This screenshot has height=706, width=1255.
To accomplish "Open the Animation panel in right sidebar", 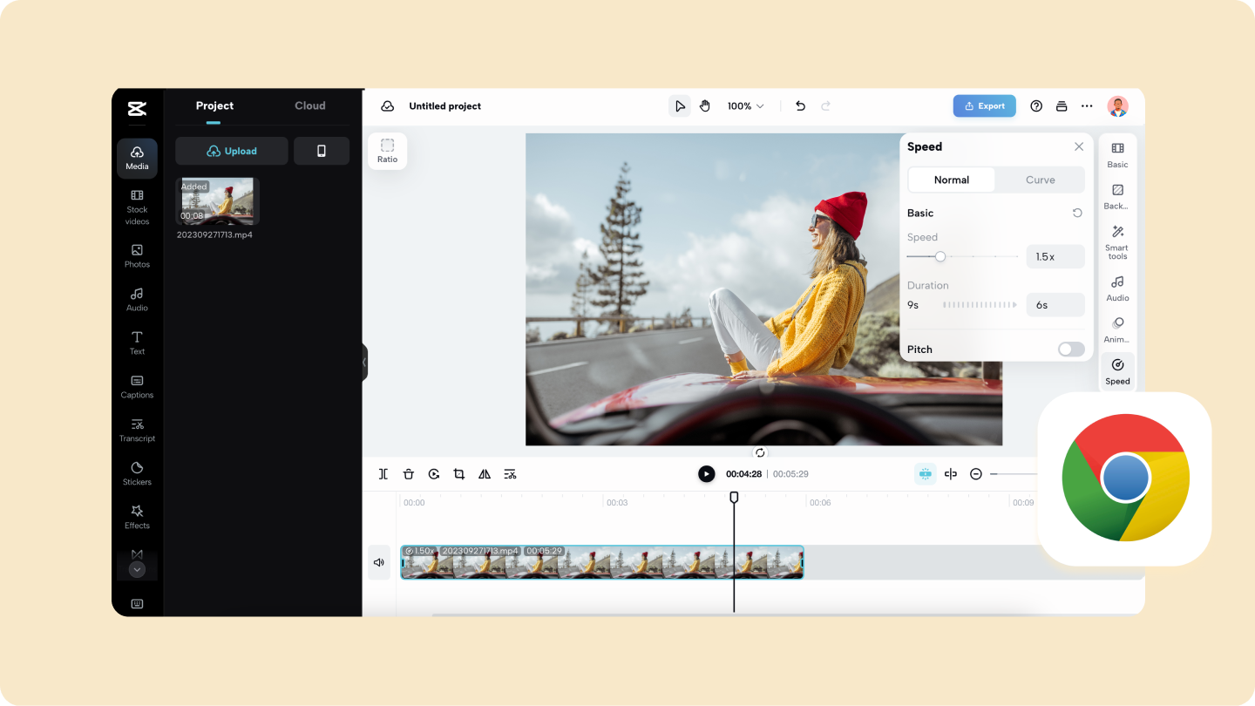I will 1117,330.
